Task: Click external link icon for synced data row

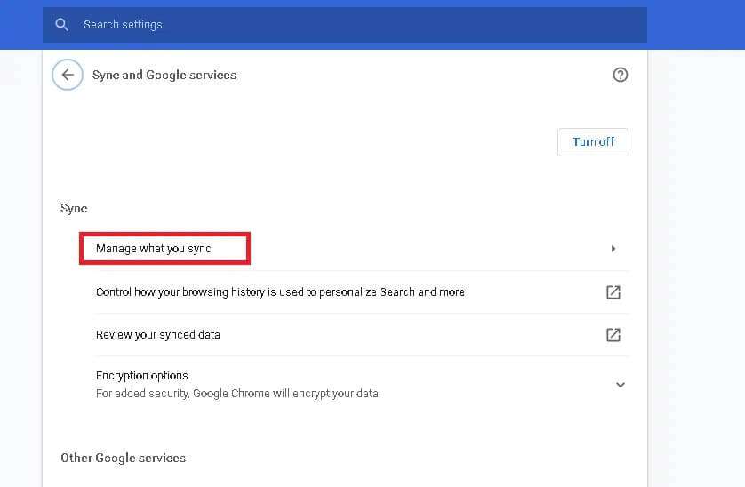Action: [x=613, y=335]
